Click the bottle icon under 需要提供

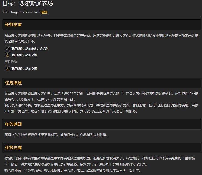[x=7, y=69]
